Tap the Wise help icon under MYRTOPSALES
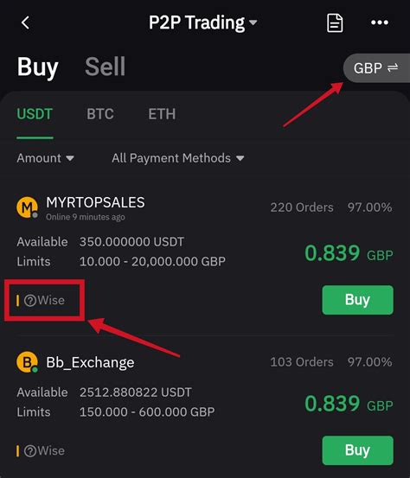This screenshot has width=410, height=478. (30, 301)
